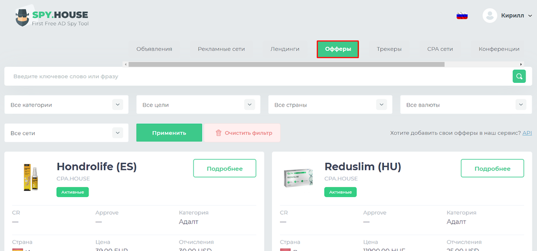Click the green search magnifier button
Viewport: 537px width, 251px height.
click(519, 76)
